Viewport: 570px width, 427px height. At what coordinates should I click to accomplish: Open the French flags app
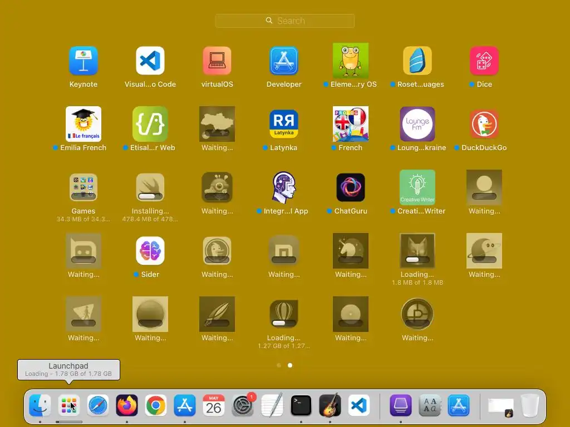click(351, 124)
